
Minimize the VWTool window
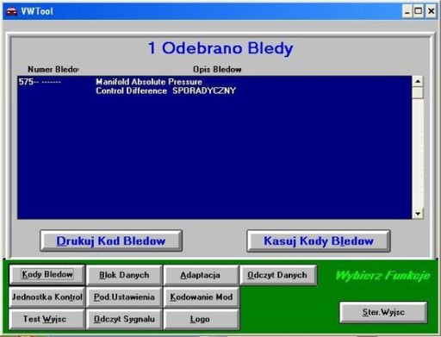tap(407, 11)
